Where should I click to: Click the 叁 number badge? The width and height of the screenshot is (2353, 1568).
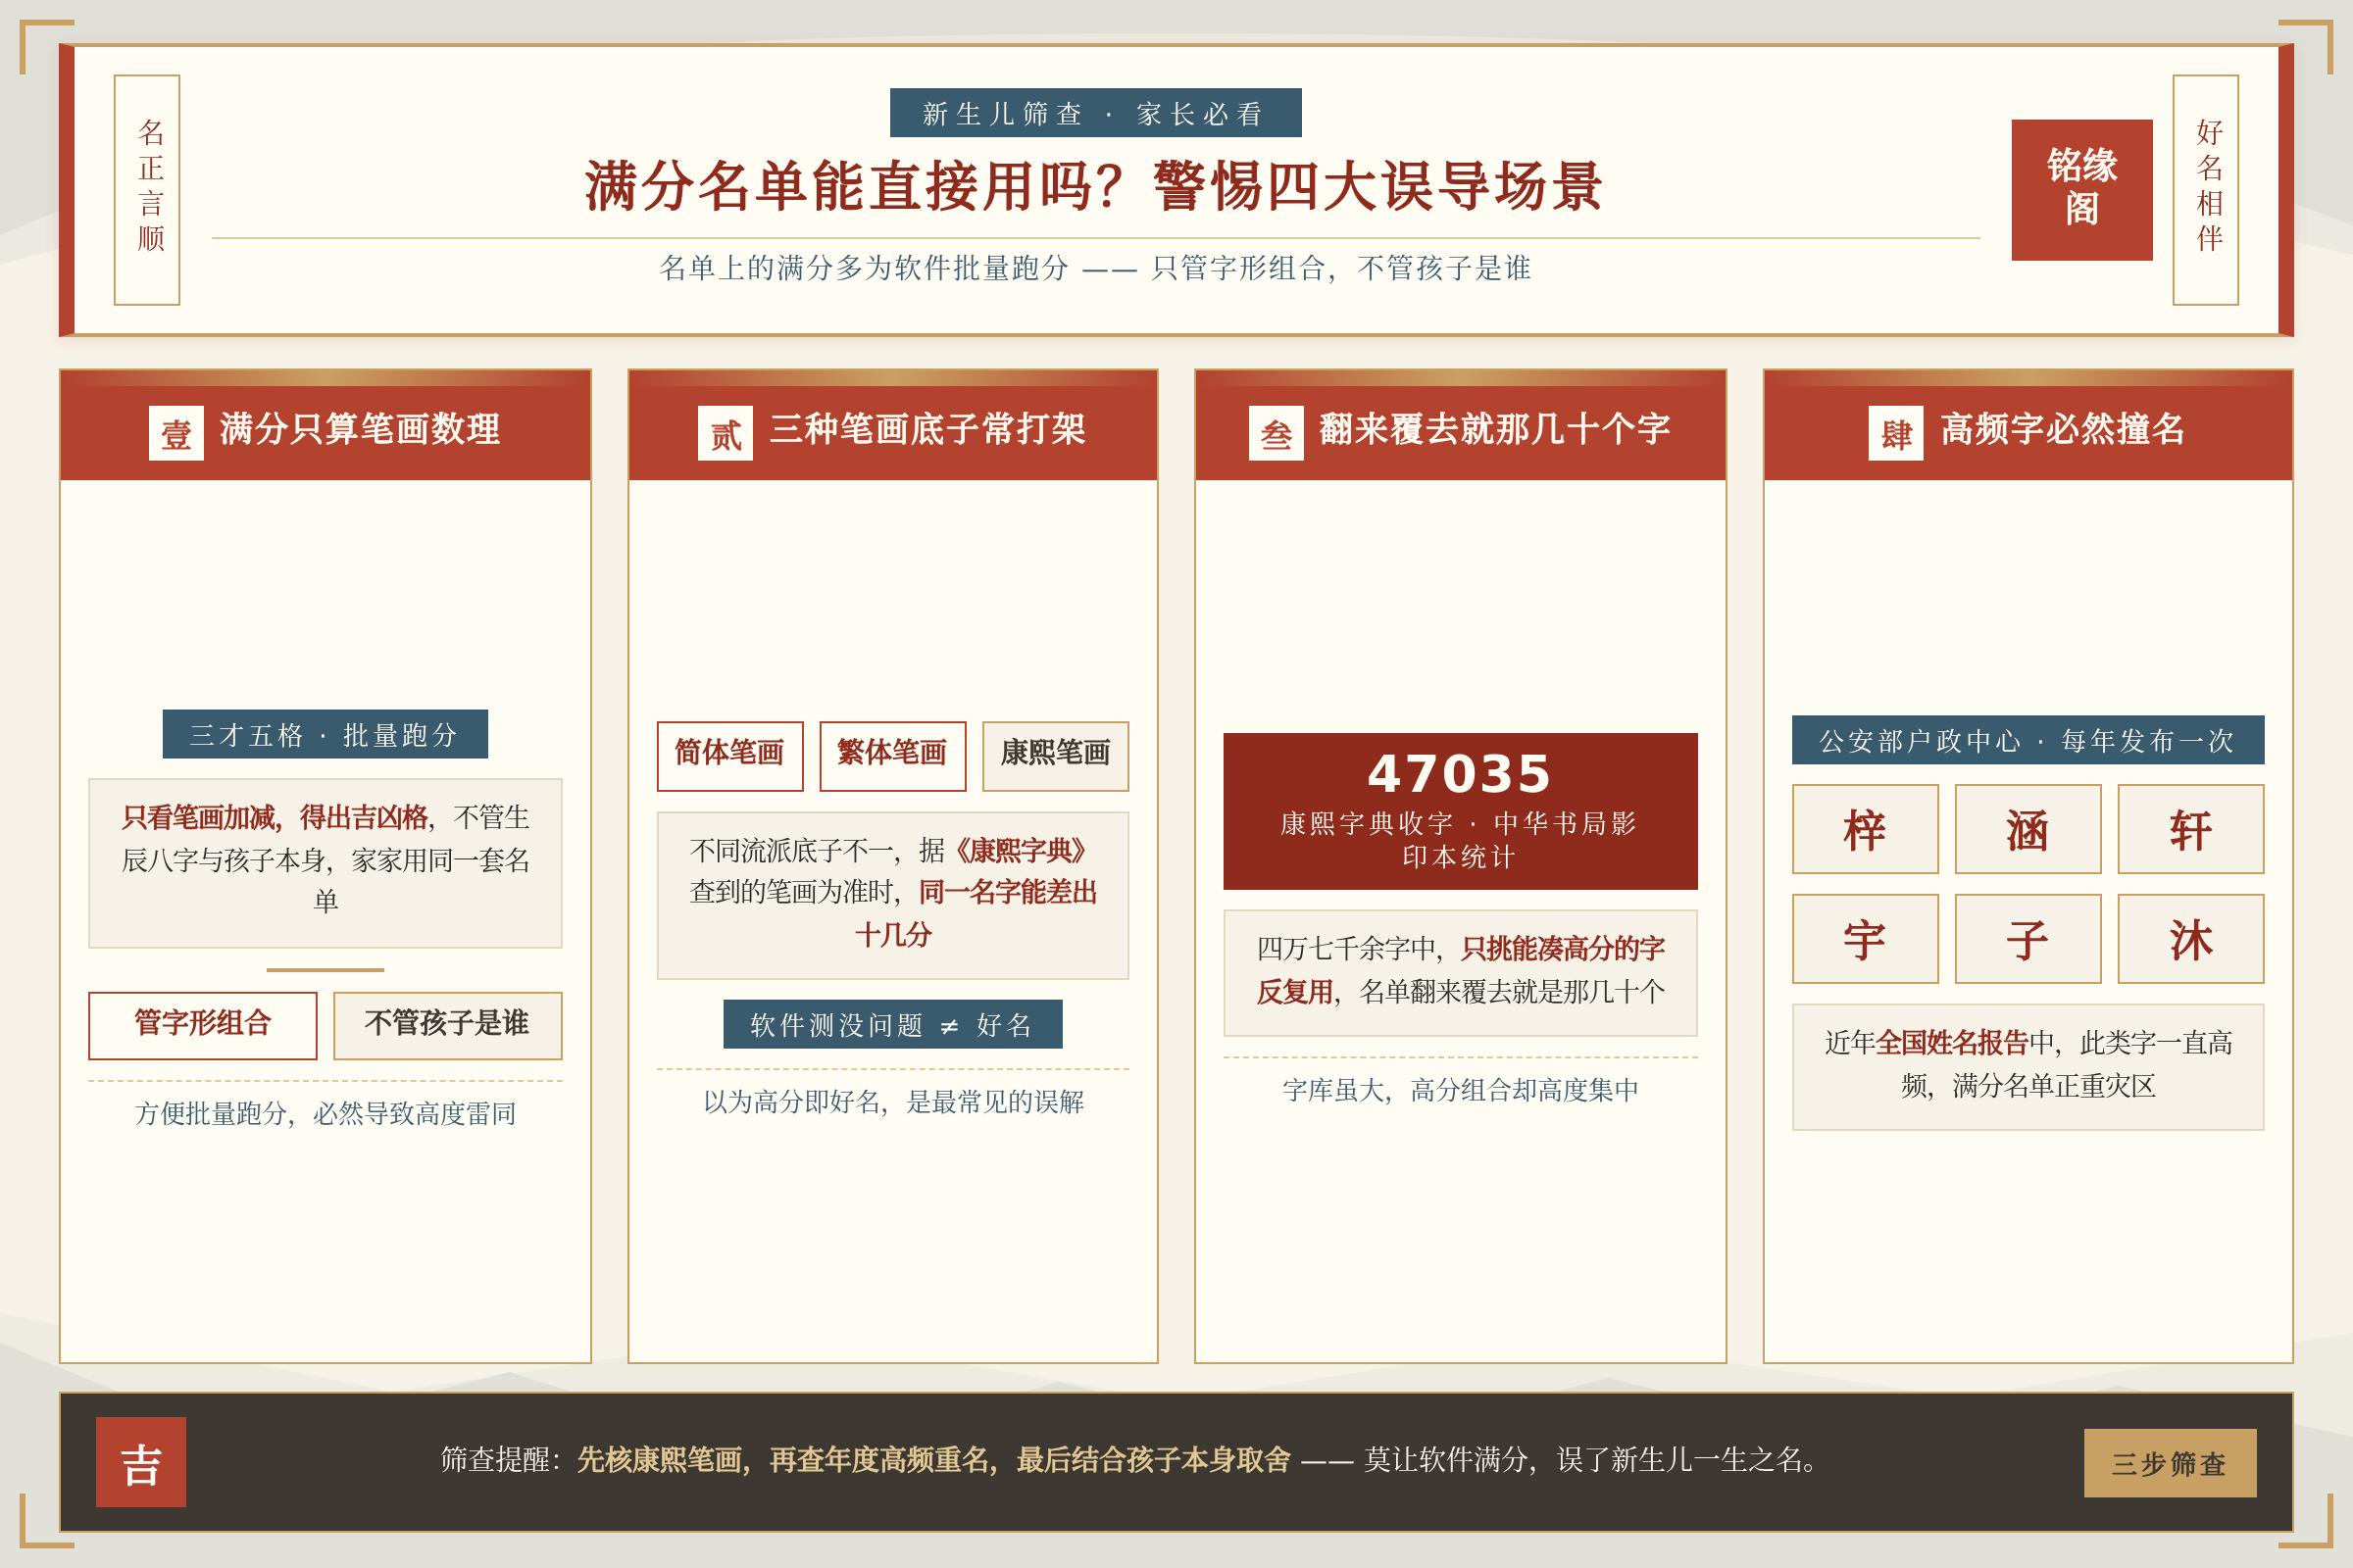pyautogui.click(x=1277, y=433)
